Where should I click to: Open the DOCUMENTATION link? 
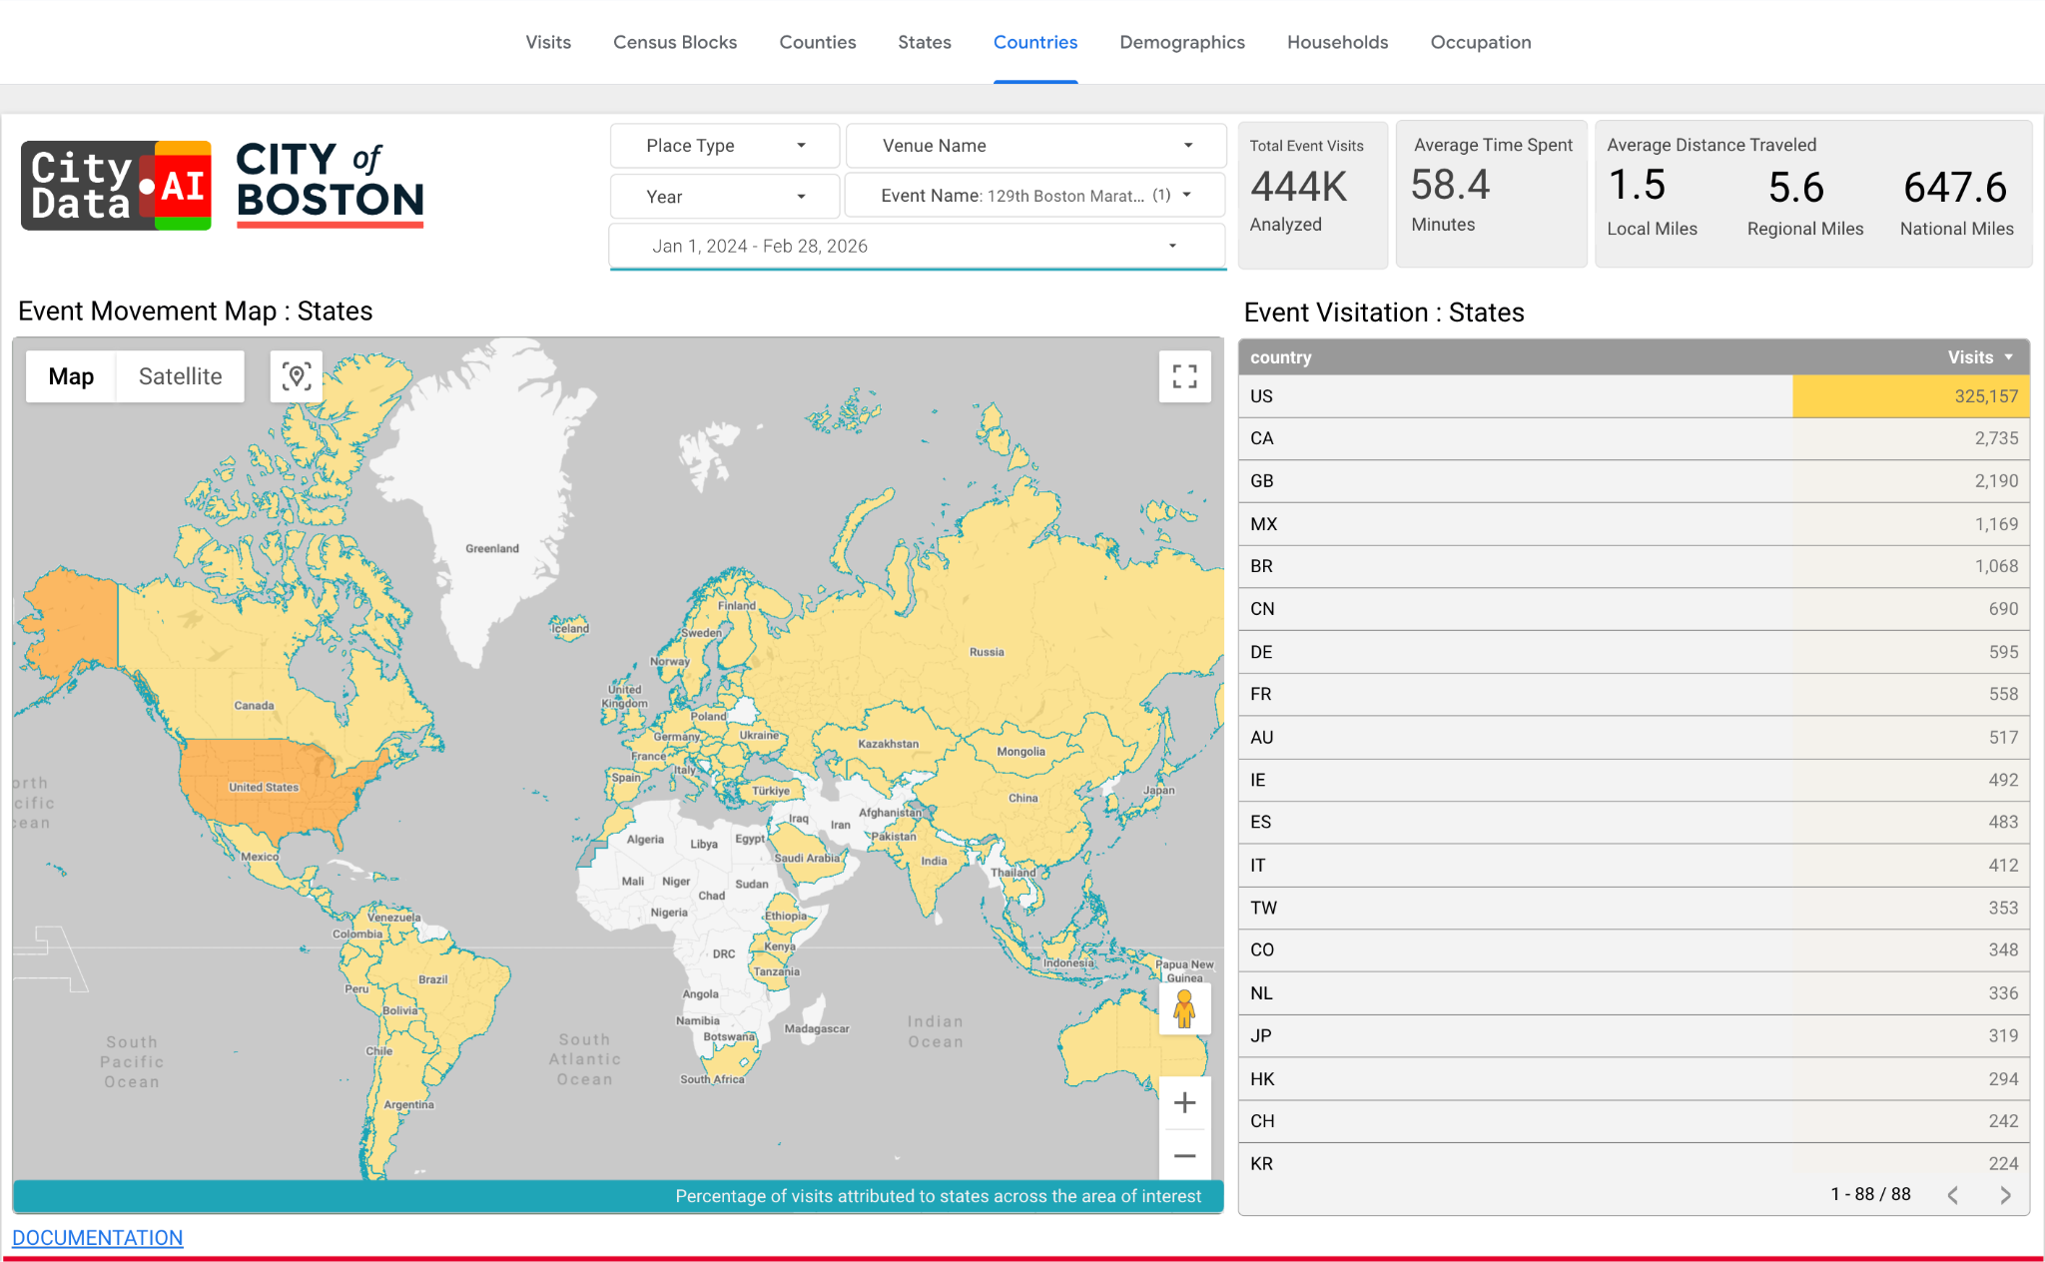pos(98,1238)
